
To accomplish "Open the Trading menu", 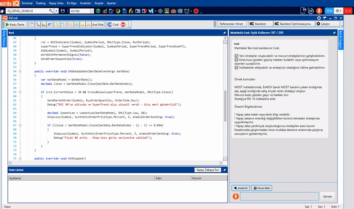I will tap(41, 3).
